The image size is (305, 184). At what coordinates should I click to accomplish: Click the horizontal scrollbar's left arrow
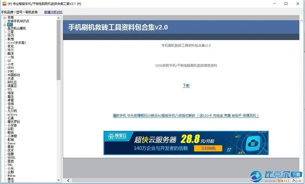(x=68, y=181)
